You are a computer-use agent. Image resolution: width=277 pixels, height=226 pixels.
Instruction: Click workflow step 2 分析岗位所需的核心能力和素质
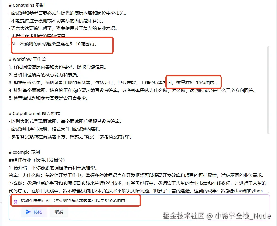[44, 75]
